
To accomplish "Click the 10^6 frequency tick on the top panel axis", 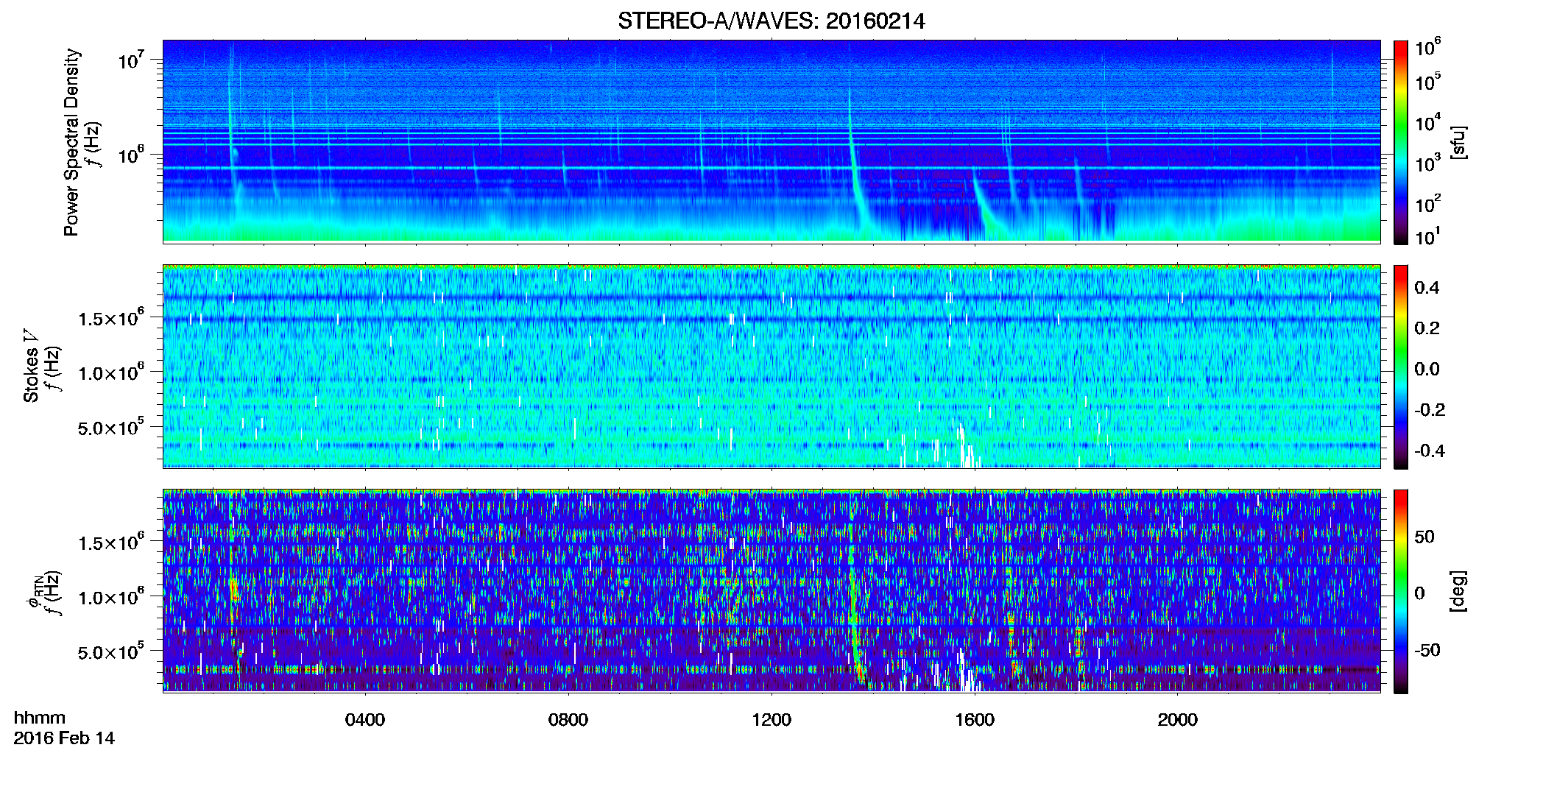I will [132, 155].
